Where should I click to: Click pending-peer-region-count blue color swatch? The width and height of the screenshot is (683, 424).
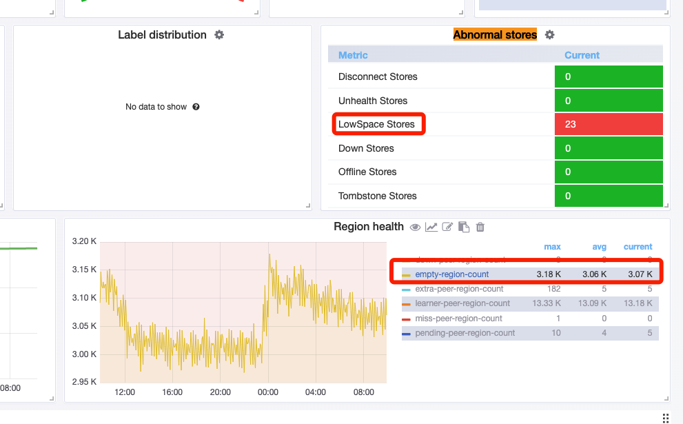[x=407, y=333]
